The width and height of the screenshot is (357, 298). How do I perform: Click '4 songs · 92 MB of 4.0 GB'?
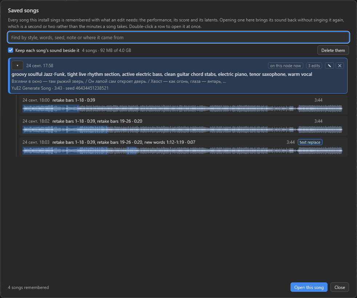[x=107, y=50]
